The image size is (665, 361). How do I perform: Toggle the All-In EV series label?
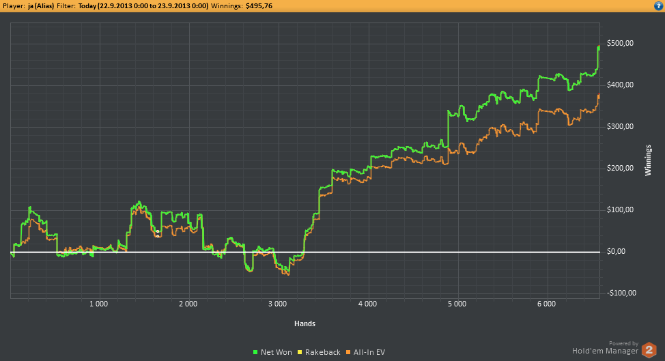pos(369,352)
